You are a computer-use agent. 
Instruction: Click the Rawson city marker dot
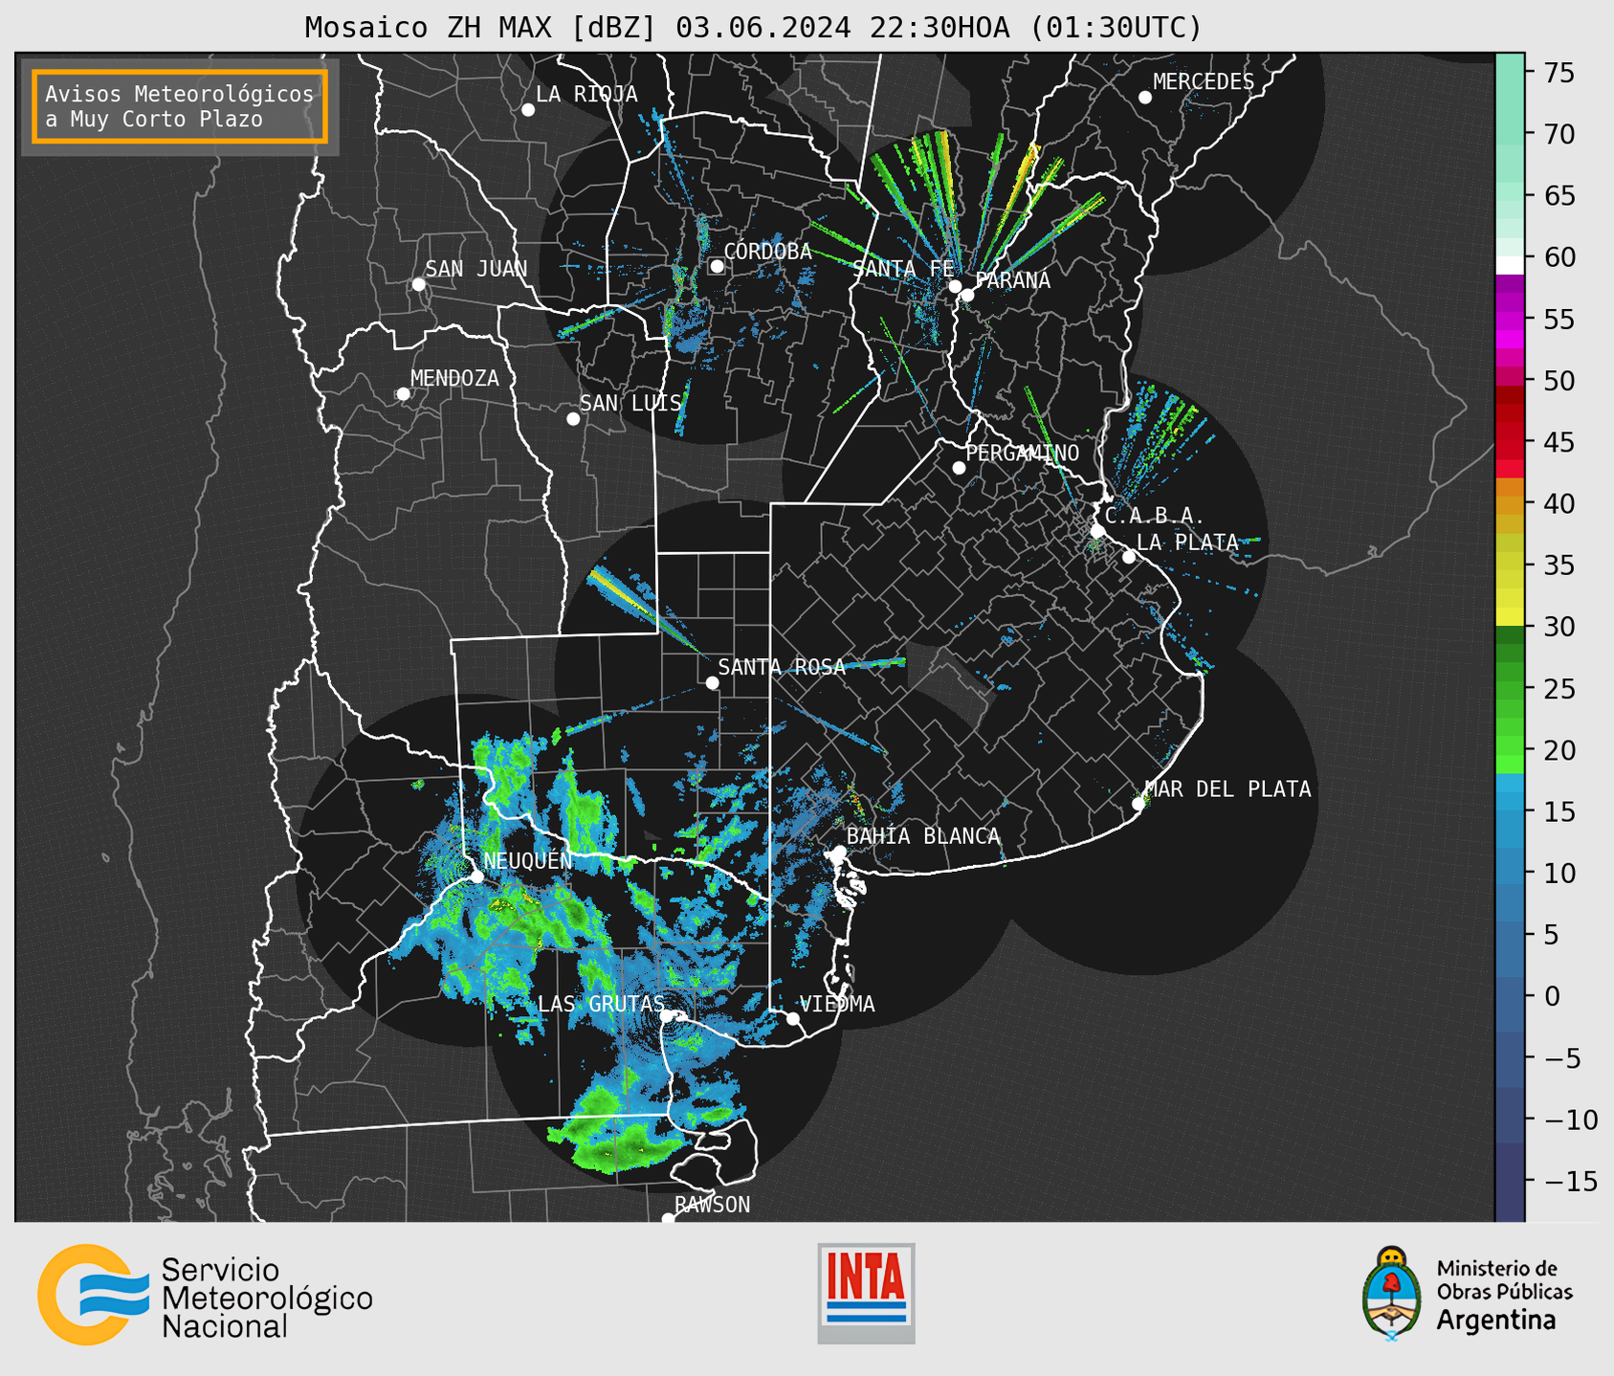pyautogui.click(x=668, y=1219)
